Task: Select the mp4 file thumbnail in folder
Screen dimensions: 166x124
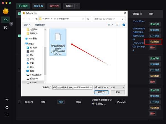Action: click(x=58, y=41)
